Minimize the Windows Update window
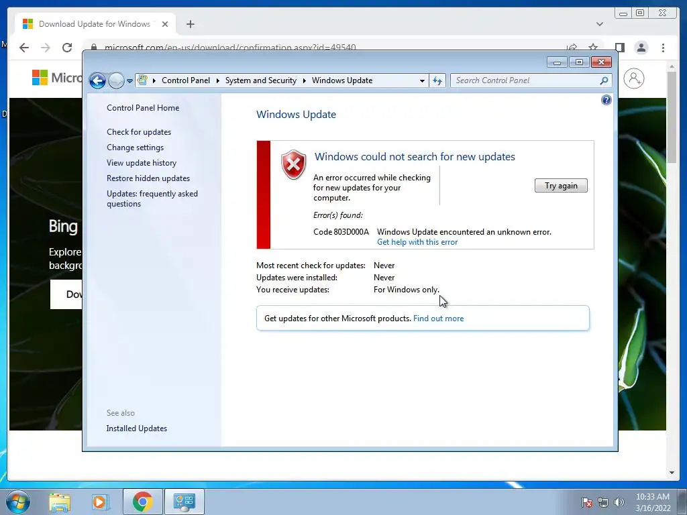 [x=557, y=62]
